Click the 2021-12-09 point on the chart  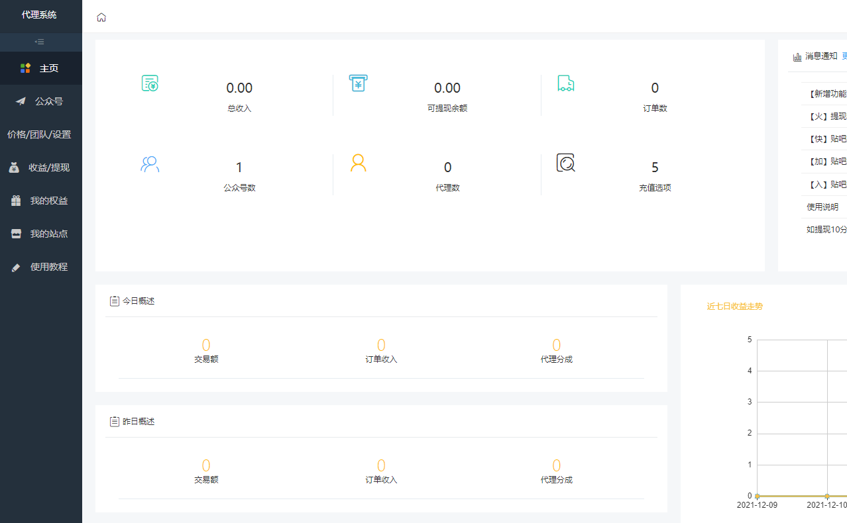point(757,495)
